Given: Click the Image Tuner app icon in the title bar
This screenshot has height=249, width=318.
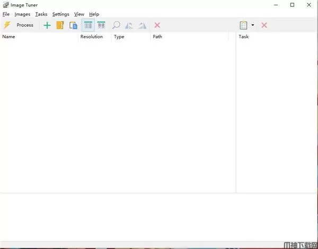Looking at the screenshot, I should pyautogui.click(x=6, y=5).
